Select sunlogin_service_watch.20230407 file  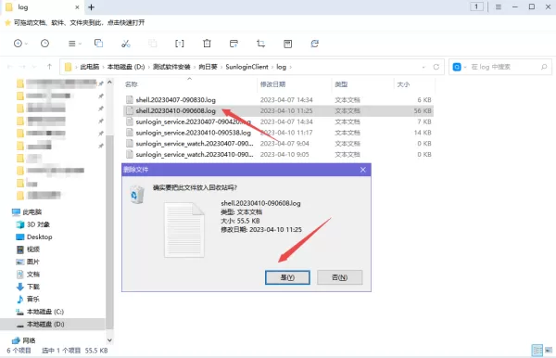coord(278,144)
